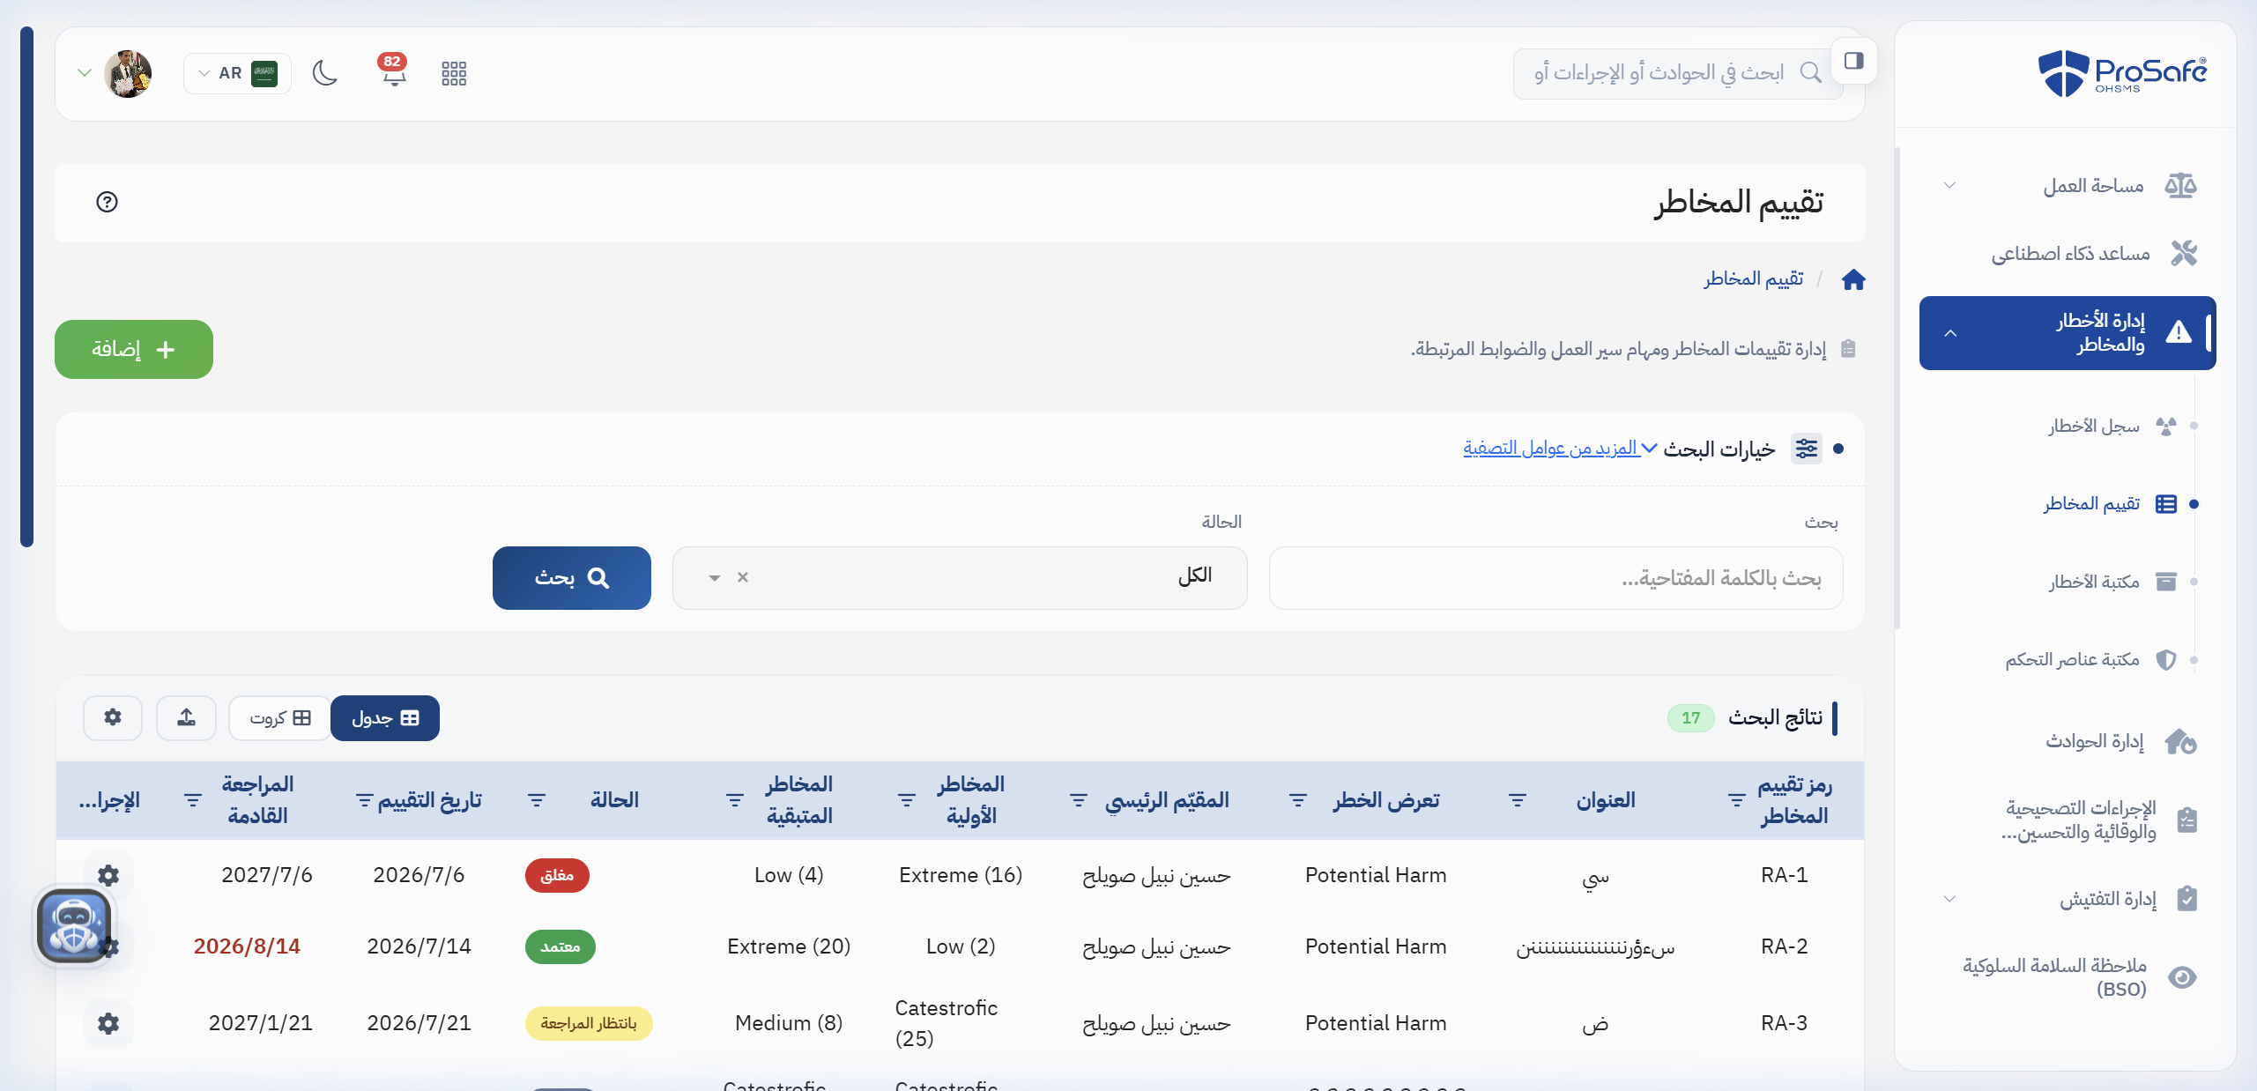Open the AR language dropdown

tap(237, 73)
